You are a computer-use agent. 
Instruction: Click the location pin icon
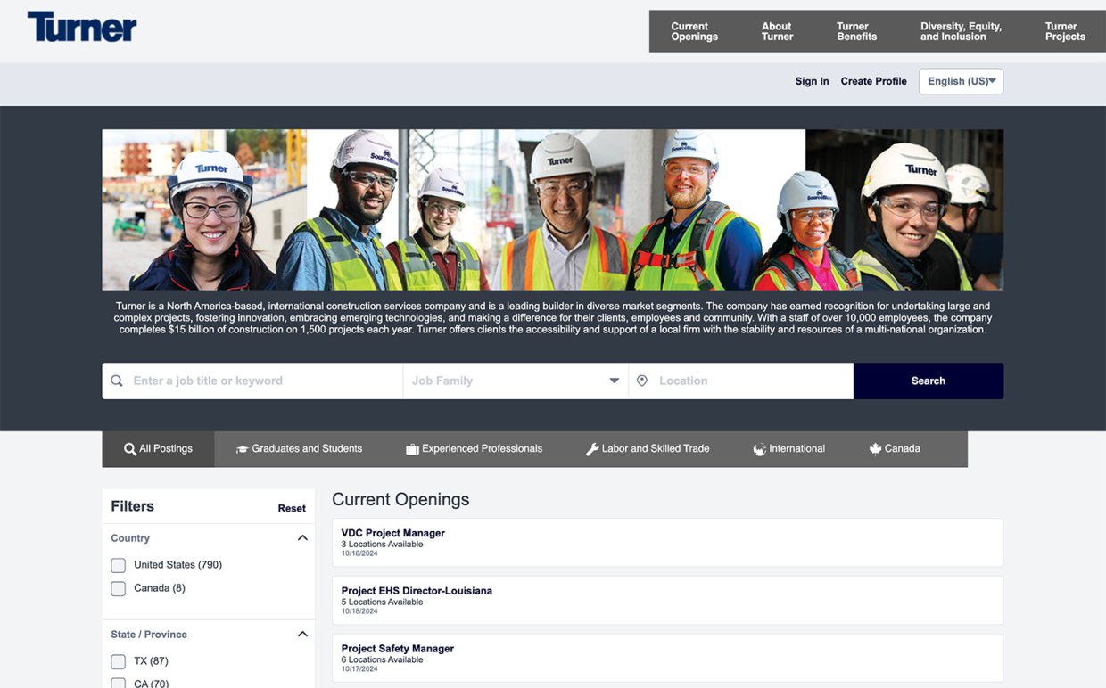point(642,381)
